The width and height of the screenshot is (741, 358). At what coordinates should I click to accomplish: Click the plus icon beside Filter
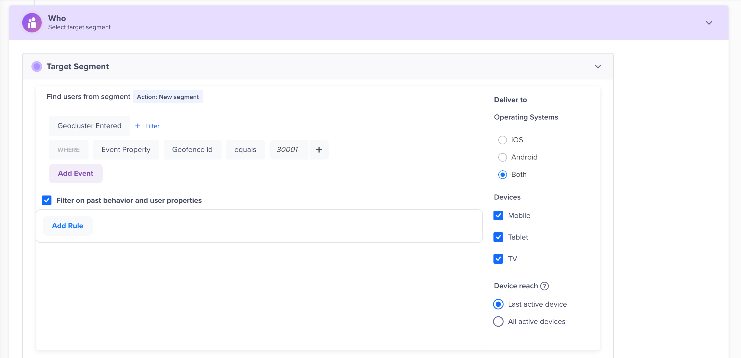138,126
